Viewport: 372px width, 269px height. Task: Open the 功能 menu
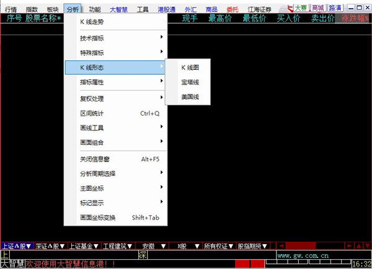click(x=95, y=9)
